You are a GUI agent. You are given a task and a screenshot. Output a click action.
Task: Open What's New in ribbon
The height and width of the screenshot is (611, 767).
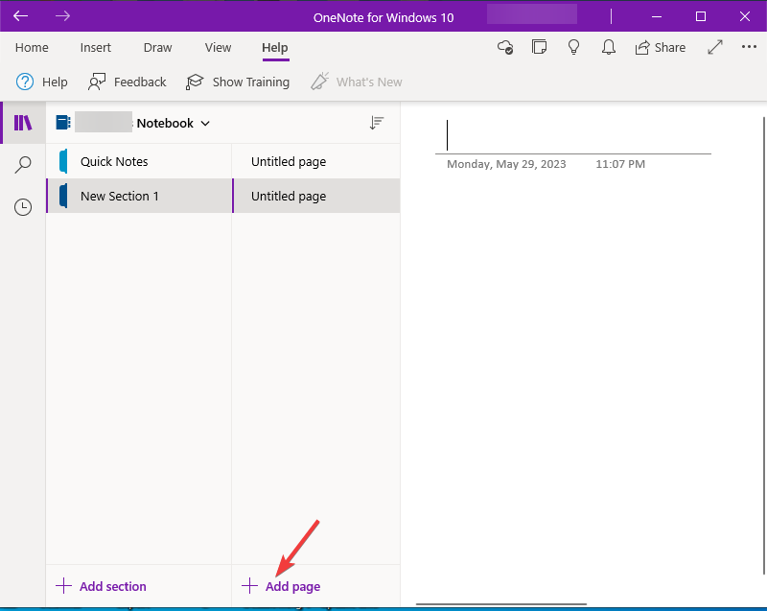coord(357,82)
